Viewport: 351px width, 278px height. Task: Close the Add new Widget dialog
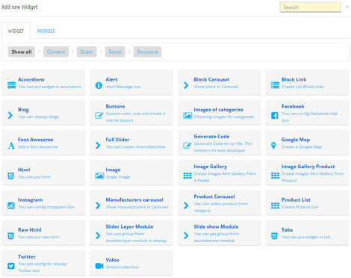tap(347, 7)
